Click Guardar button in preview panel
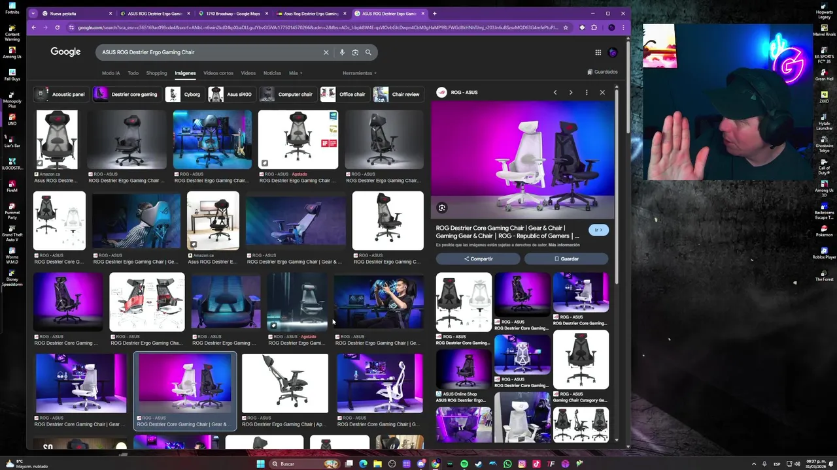 566,258
